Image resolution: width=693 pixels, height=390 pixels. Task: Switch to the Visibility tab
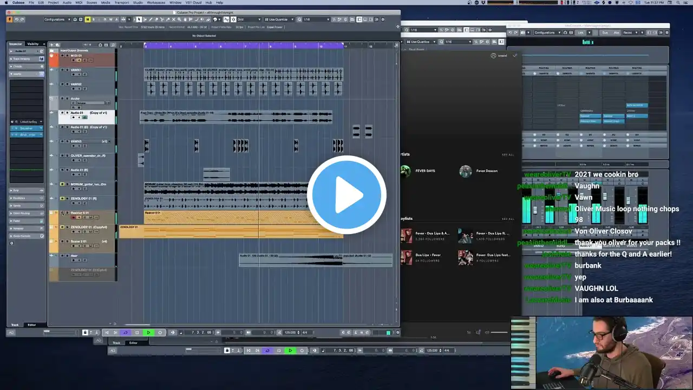pyautogui.click(x=33, y=44)
